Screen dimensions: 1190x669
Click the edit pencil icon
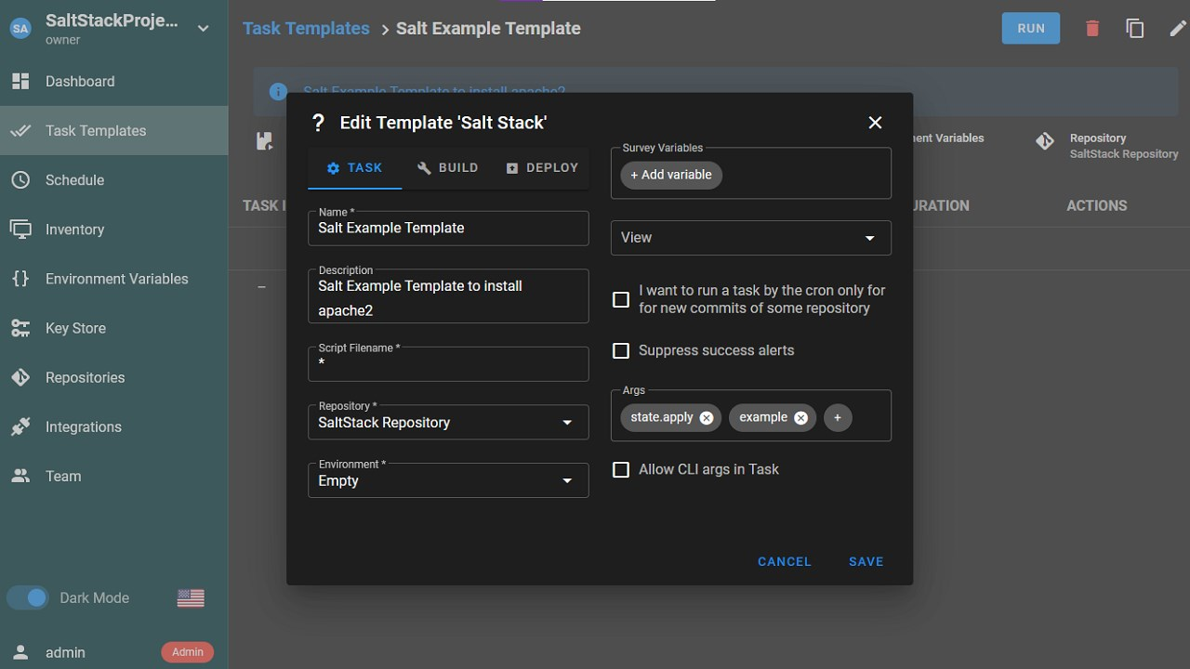point(1177,29)
